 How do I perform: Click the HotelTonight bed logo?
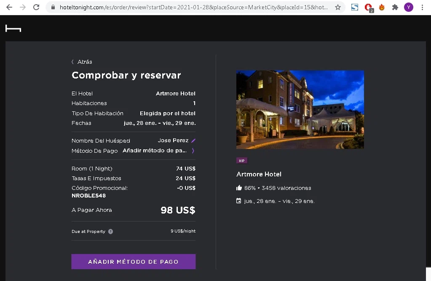coord(13,28)
